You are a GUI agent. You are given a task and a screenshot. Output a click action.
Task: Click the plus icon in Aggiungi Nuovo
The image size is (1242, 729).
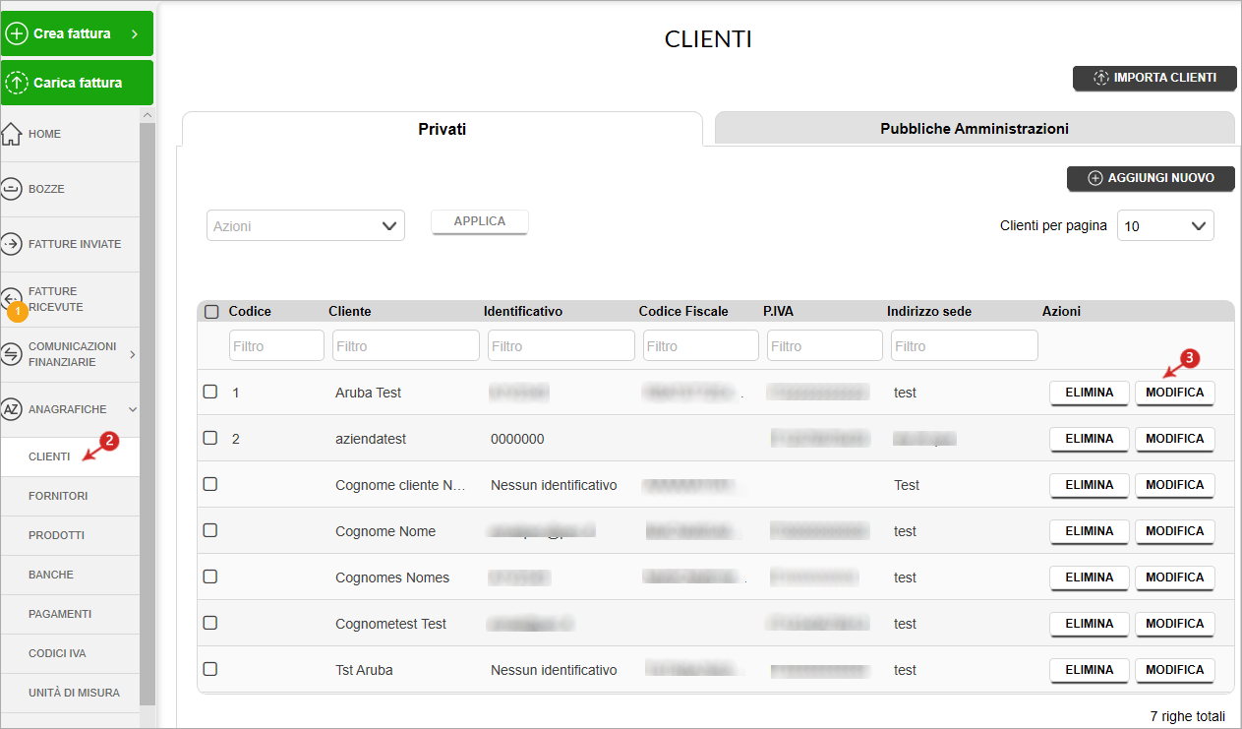click(x=1095, y=178)
